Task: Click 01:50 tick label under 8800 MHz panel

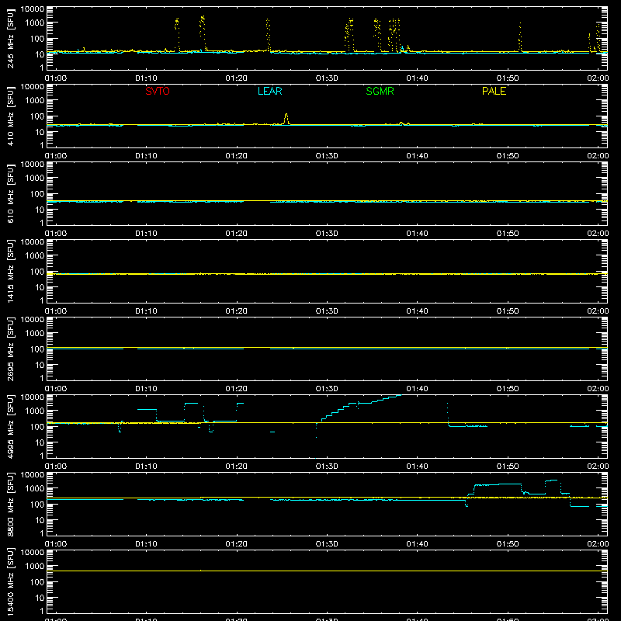Action: click(x=508, y=544)
